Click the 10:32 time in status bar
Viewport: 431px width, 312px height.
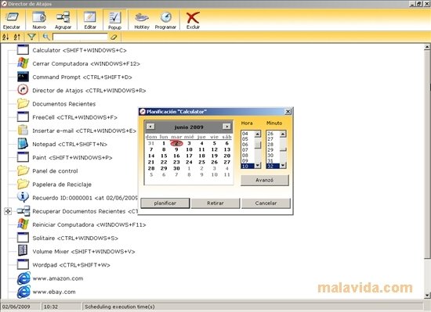(x=51, y=307)
